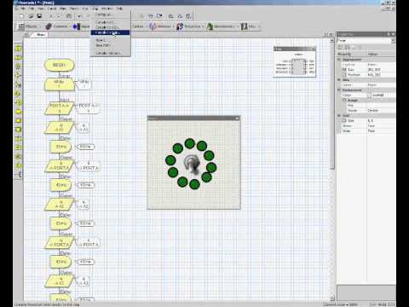Switch to the Main flowchart tab

click(41, 34)
